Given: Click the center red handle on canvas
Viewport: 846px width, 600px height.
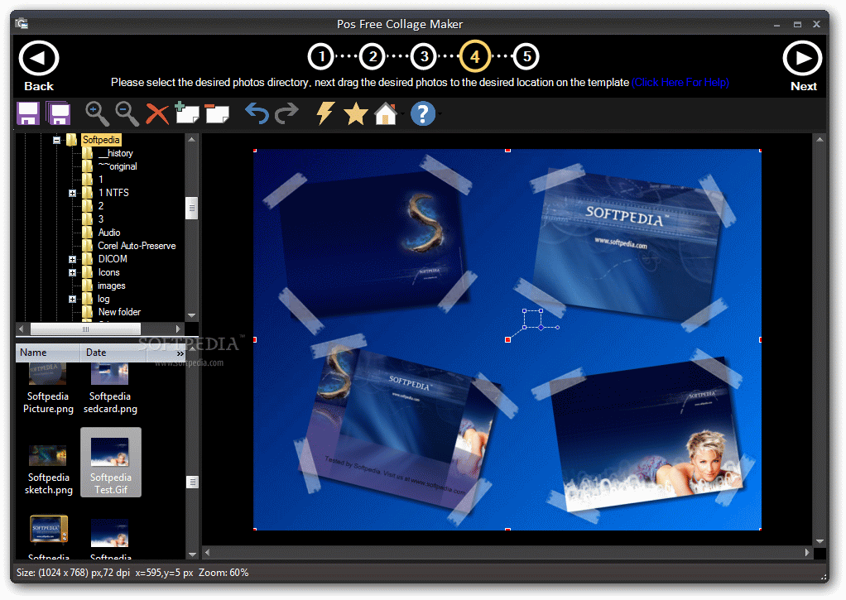Looking at the screenshot, I should [x=507, y=340].
